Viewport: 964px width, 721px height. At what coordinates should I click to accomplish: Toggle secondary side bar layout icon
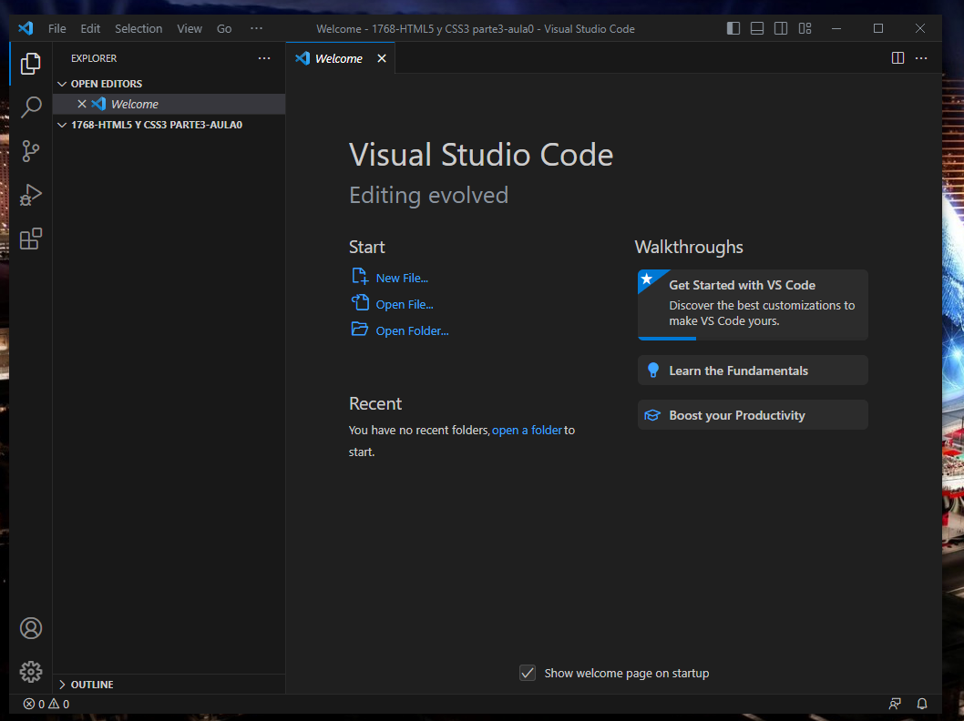781,28
